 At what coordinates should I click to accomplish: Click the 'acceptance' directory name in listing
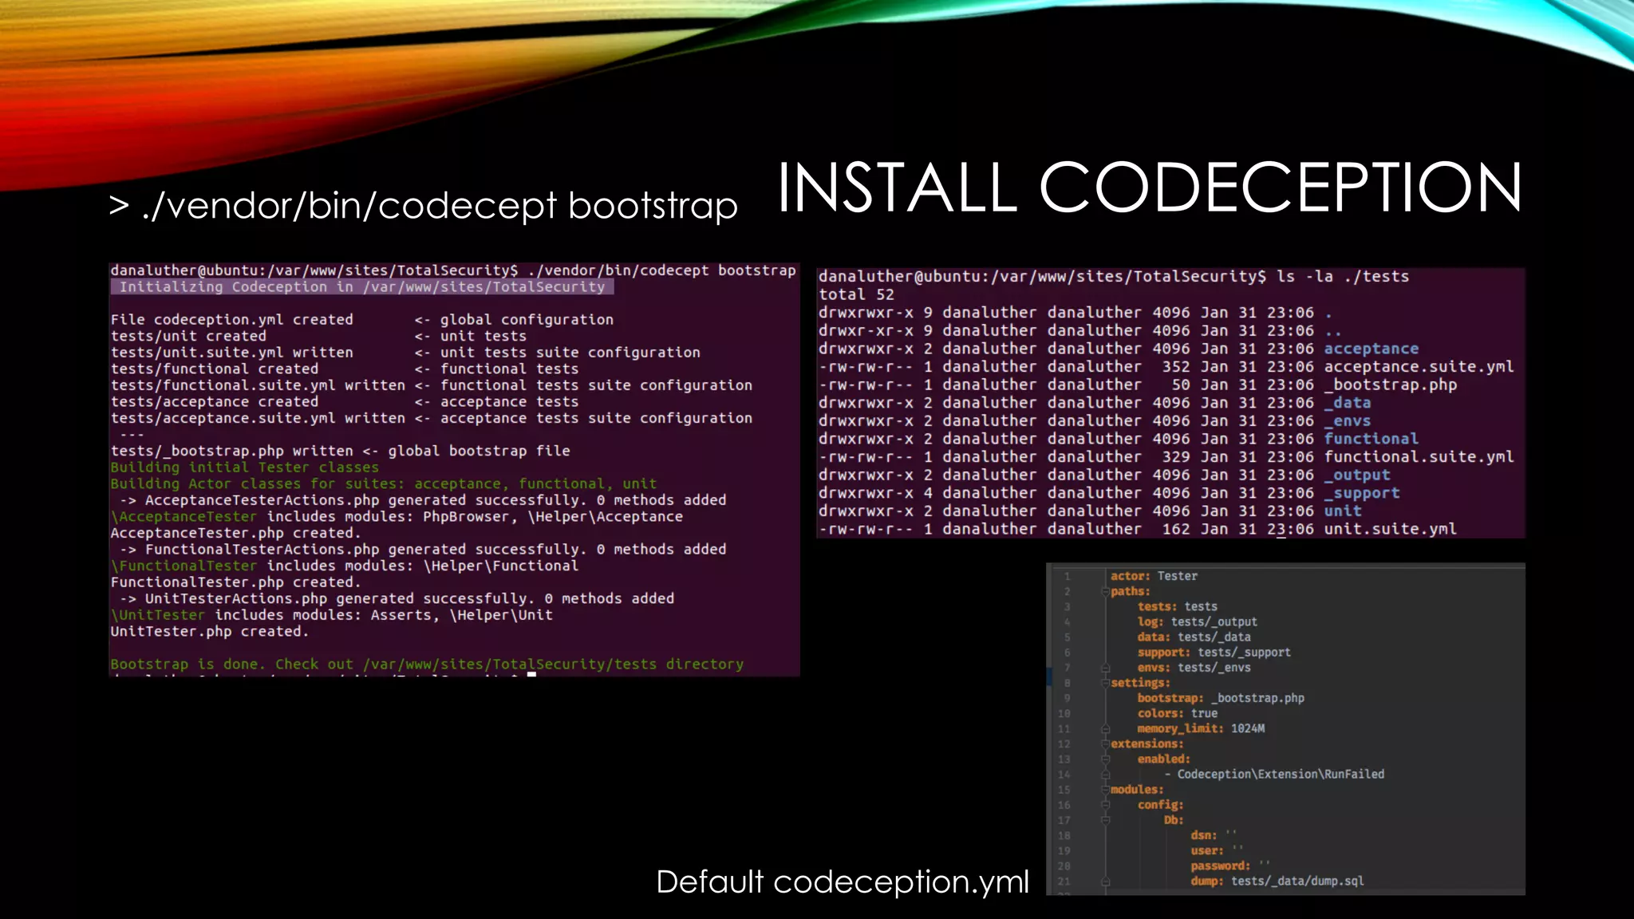click(1372, 349)
